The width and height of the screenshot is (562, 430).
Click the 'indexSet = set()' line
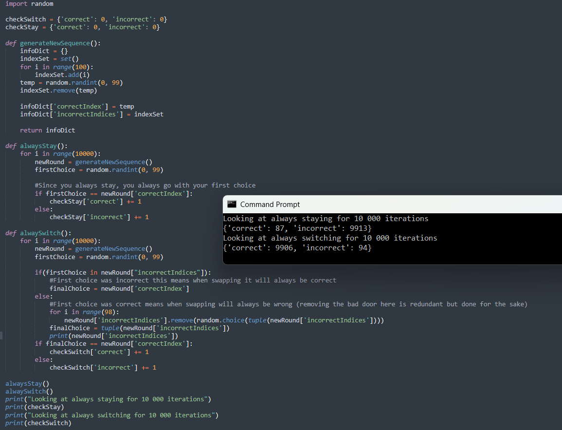click(50, 59)
